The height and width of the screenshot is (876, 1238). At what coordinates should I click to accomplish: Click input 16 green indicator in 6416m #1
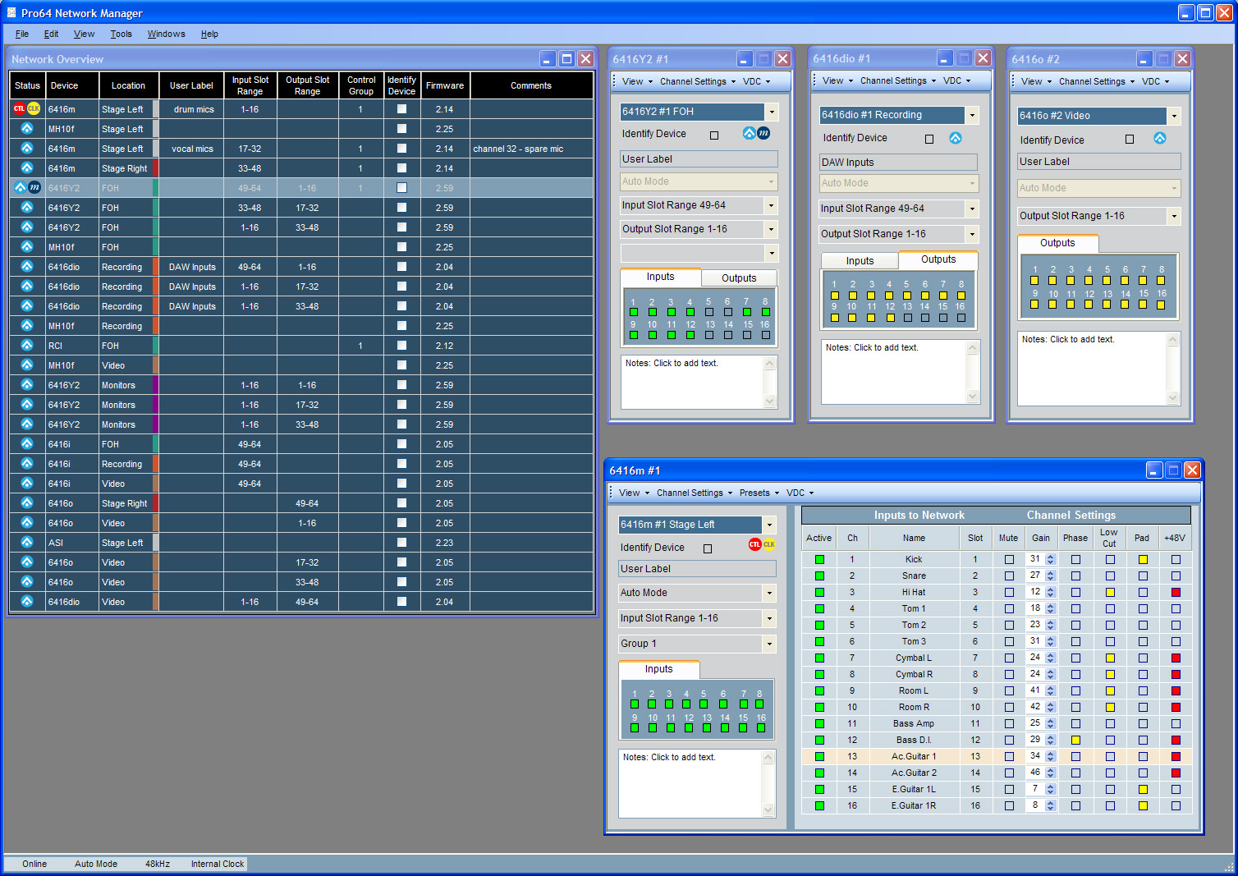point(761,727)
